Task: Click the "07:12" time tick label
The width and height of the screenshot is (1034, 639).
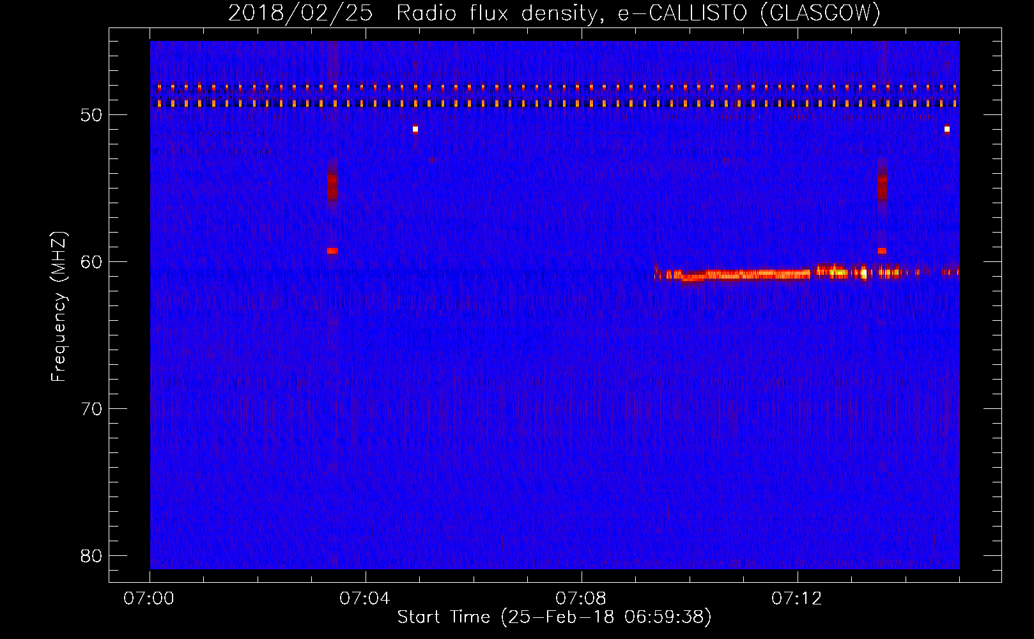Action: pyautogui.click(x=797, y=599)
